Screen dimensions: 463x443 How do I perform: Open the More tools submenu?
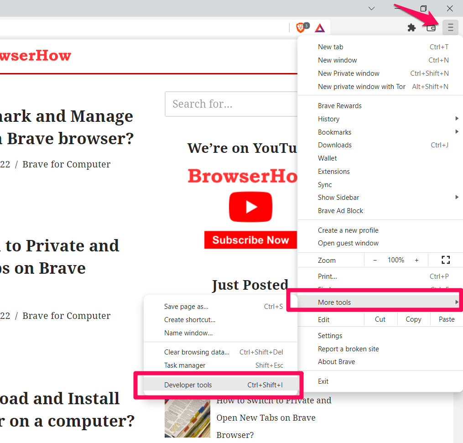[380, 302]
